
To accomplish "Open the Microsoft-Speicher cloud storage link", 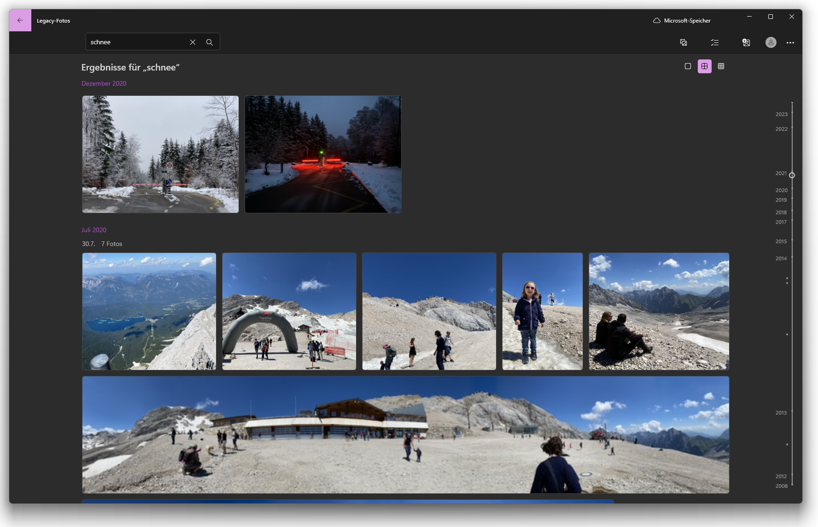I will point(682,21).
